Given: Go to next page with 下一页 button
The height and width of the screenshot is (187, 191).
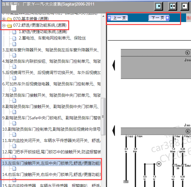Looking at the screenshot, I should [159, 18].
